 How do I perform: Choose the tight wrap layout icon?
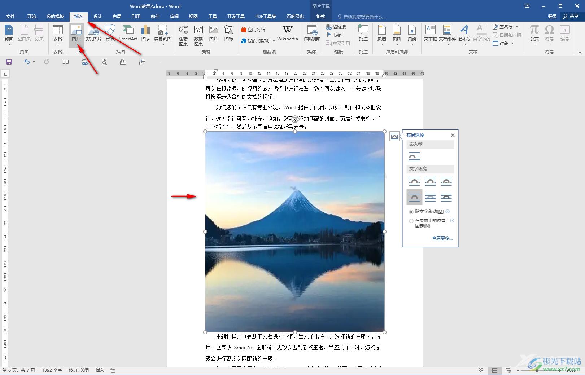click(430, 181)
